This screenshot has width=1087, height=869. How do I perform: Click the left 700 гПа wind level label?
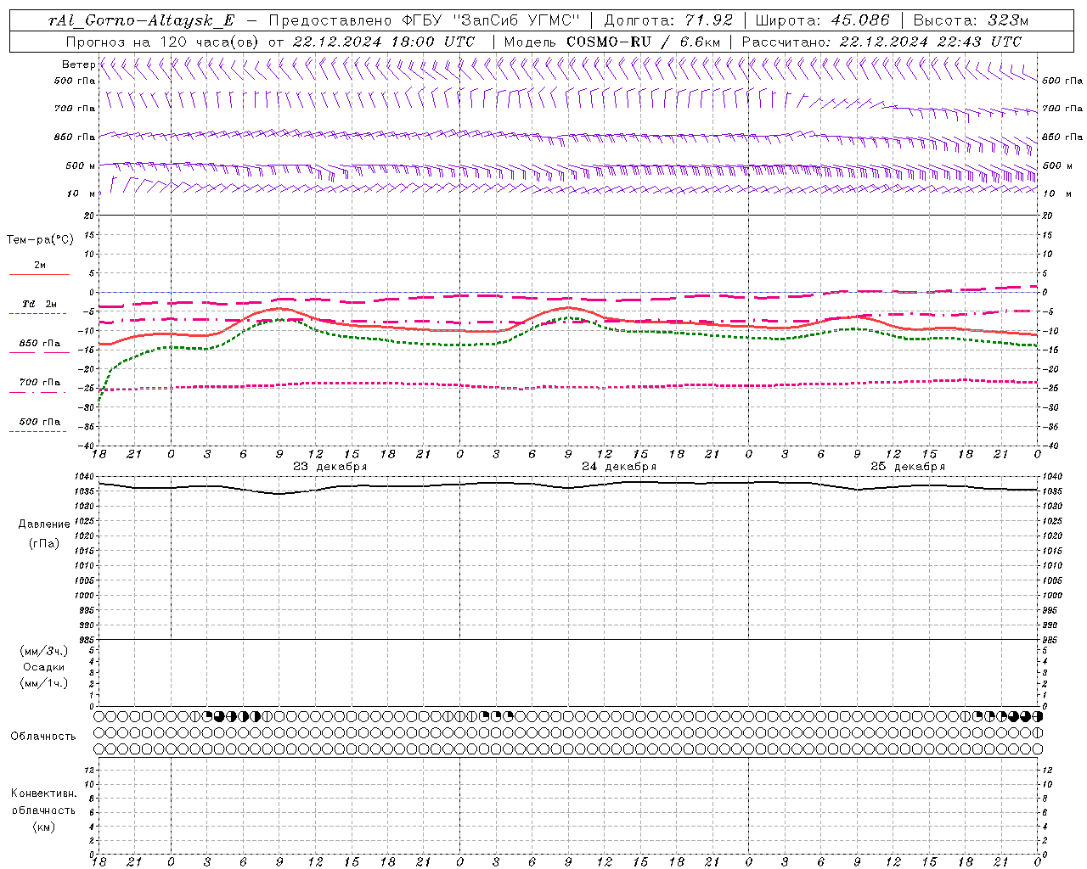pos(75,109)
